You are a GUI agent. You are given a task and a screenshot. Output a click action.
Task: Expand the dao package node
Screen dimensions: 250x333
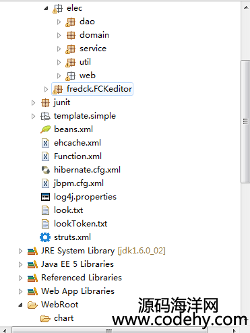click(x=59, y=22)
